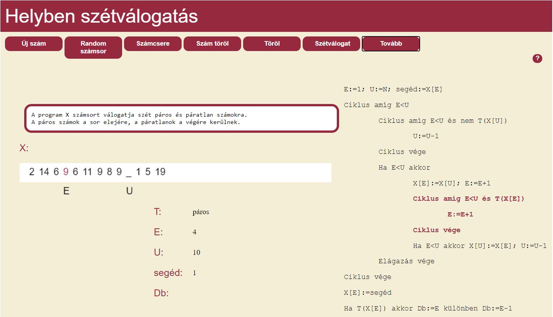Click the E pointer marker below array
Image resolution: width=553 pixels, height=317 pixels.
tap(66, 191)
